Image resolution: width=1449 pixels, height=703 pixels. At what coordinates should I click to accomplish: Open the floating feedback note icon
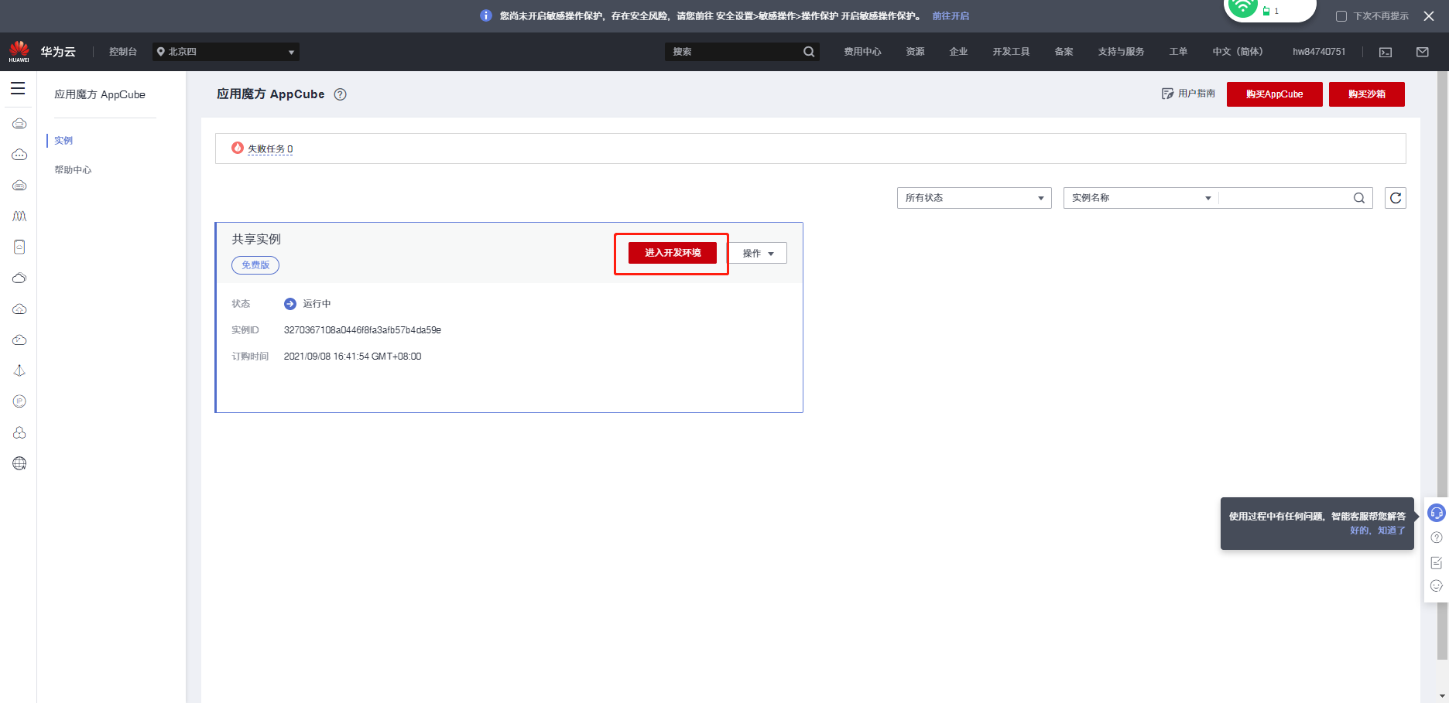coord(1437,562)
